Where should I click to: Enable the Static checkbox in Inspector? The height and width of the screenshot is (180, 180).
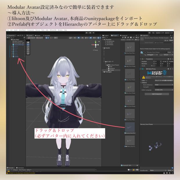coord(166,52)
